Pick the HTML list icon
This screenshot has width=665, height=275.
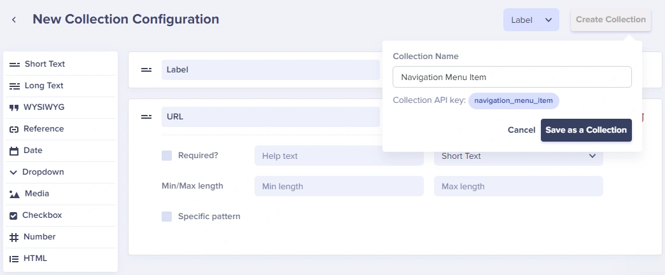[x=14, y=259]
